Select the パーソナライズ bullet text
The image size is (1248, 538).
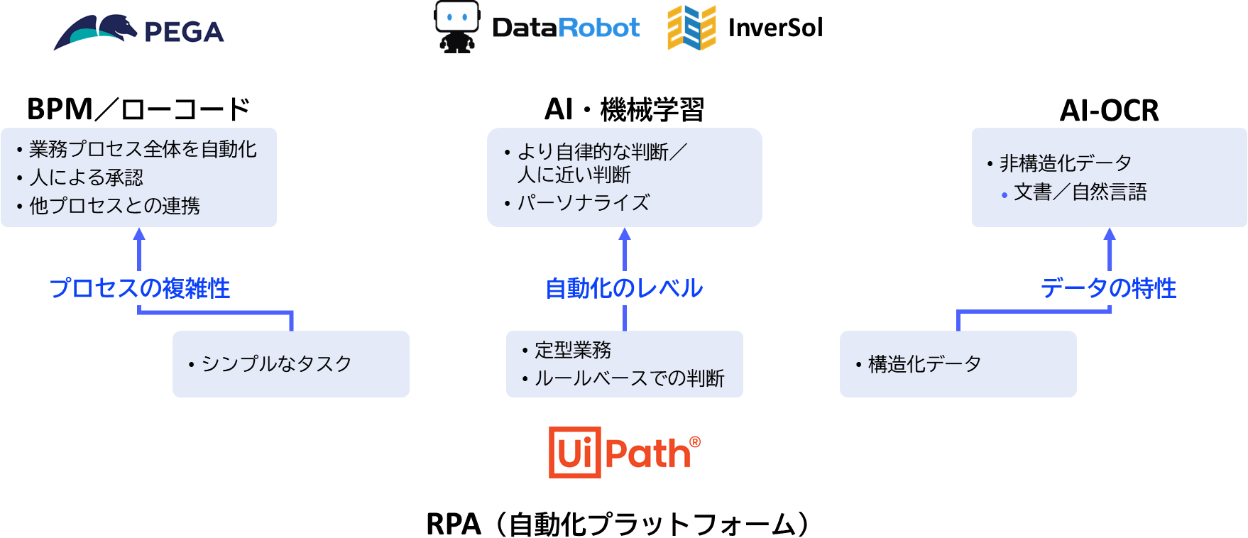pyautogui.click(x=584, y=203)
